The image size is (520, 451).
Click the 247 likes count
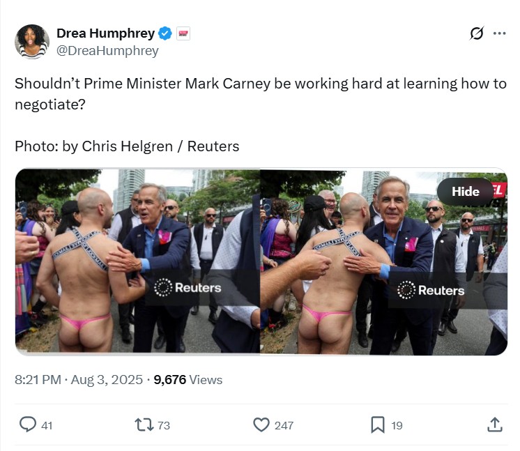[284, 425]
